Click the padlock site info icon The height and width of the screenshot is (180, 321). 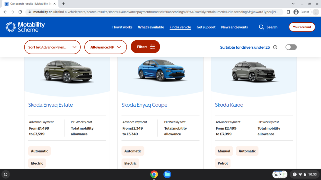coord(30,12)
